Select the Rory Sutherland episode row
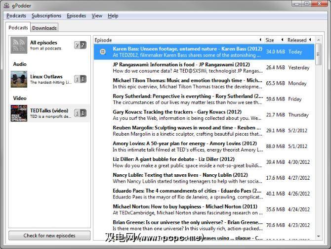This screenshot has height=249, width=331. coord(188,99)
